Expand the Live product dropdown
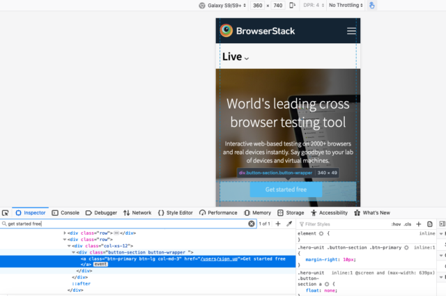The width and height of the screenshot is (446, 296). 236,57
